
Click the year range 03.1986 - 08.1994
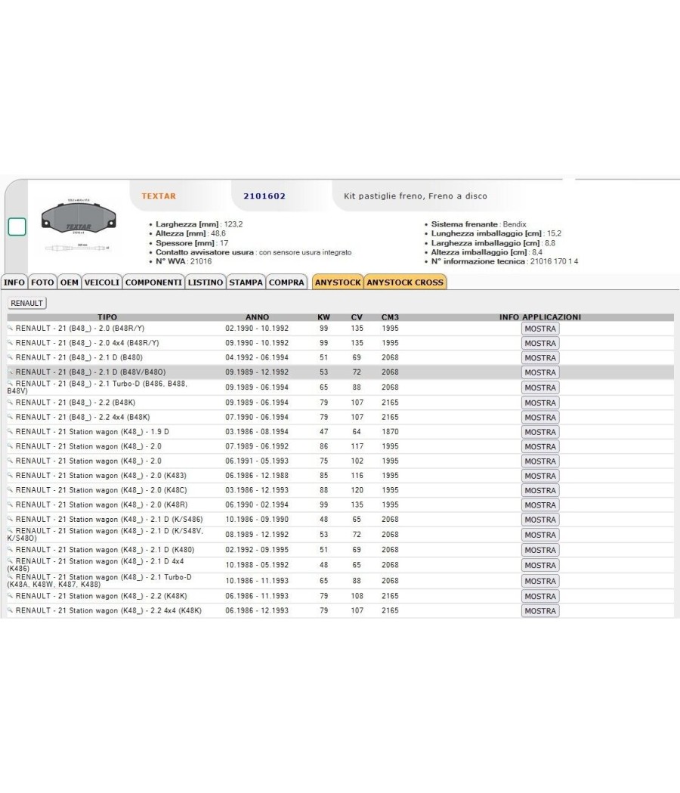tap(257, 432)
